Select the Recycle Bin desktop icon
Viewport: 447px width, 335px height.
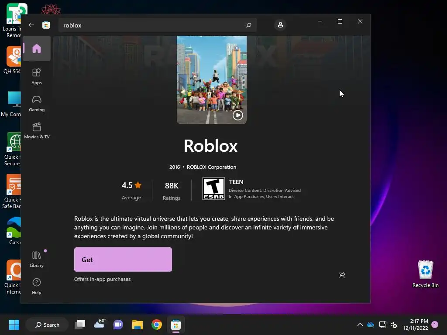pyautogui.click(x=425, y=274)
